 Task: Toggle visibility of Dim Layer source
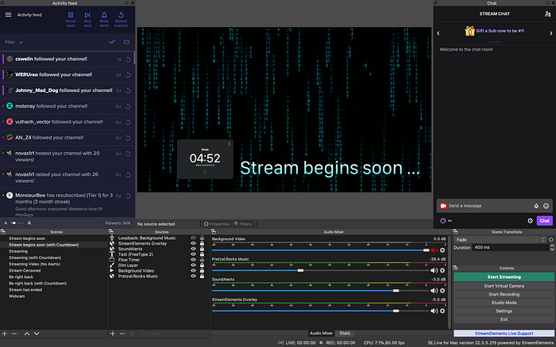click(x=193, y=265)
